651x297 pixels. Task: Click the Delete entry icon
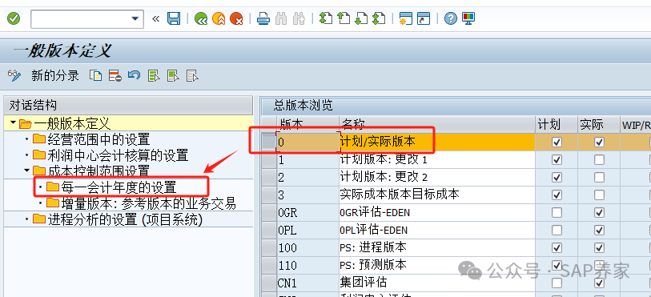(x=115, y=75)
